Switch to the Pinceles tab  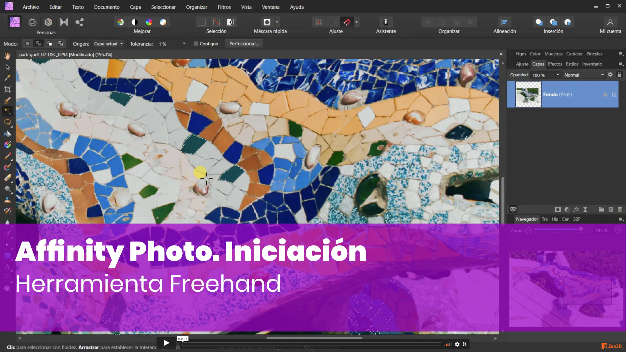594,54
